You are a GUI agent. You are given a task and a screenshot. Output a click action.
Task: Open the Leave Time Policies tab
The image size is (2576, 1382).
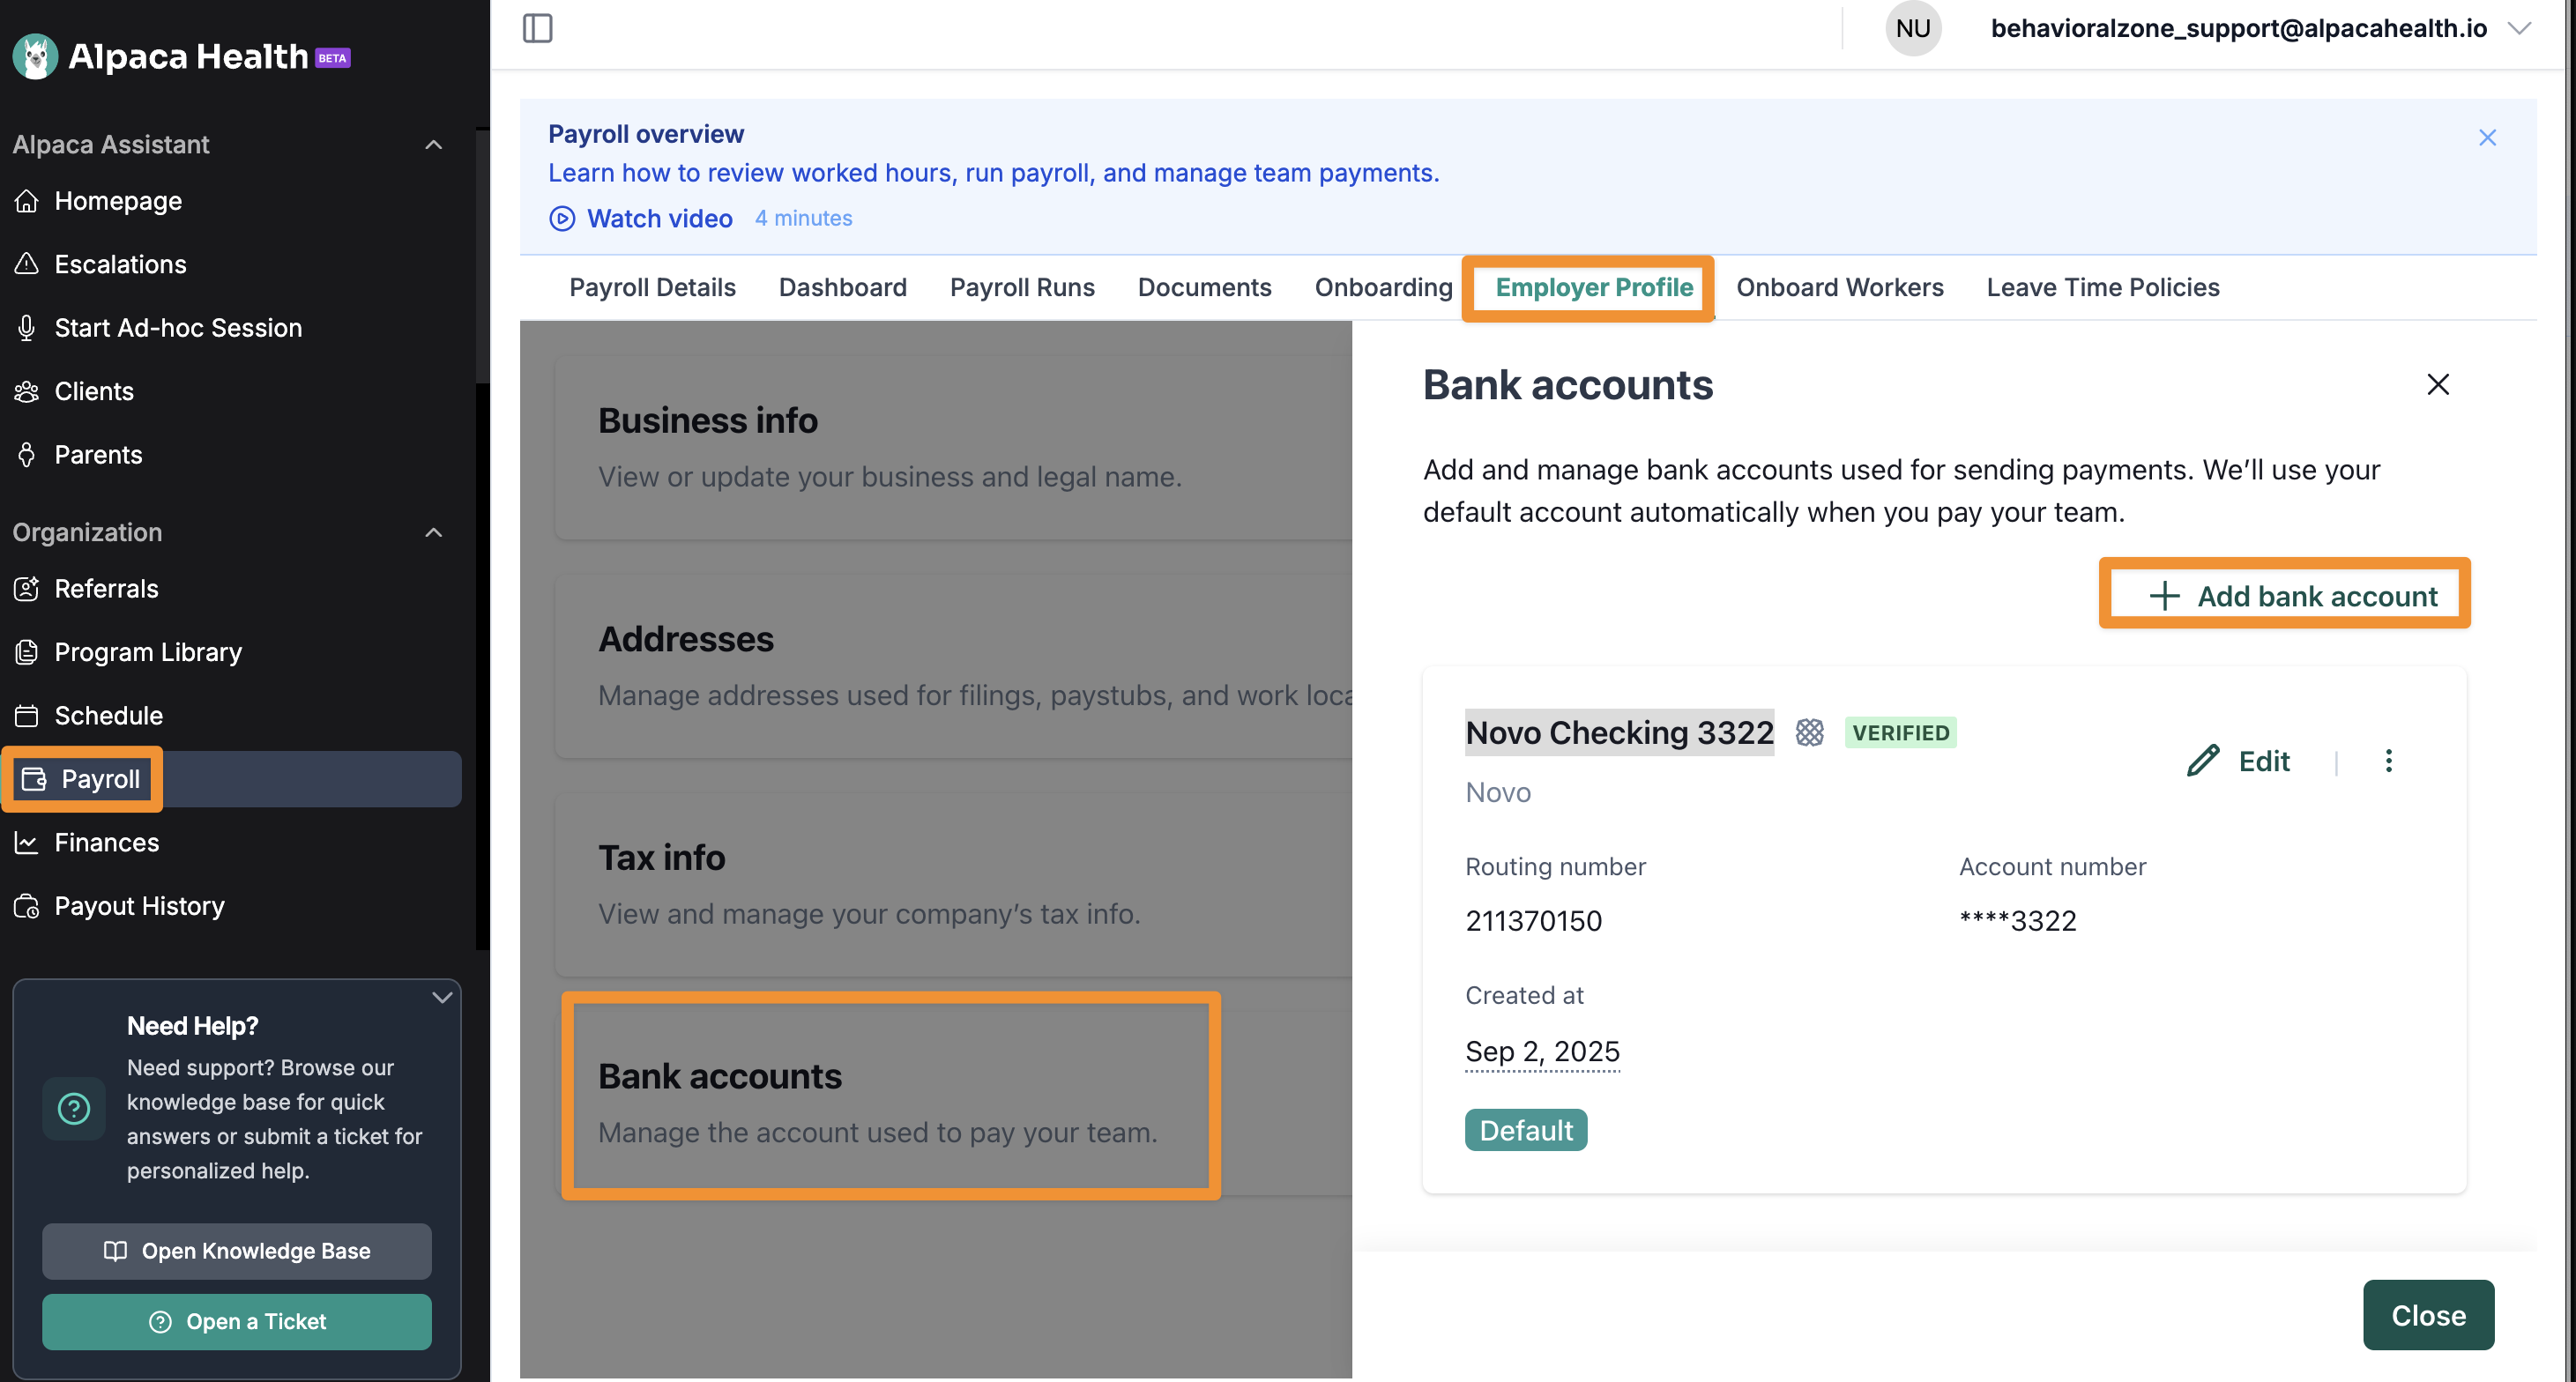[2103, 287]
